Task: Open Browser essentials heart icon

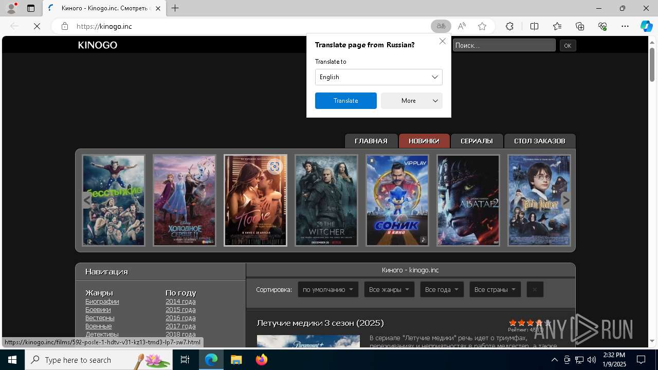Action: [x=602, y=26]
